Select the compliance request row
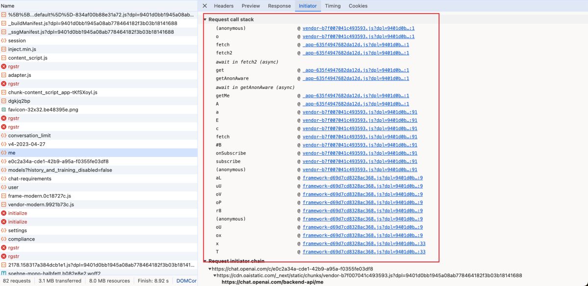588x286 pixels. 98,239
